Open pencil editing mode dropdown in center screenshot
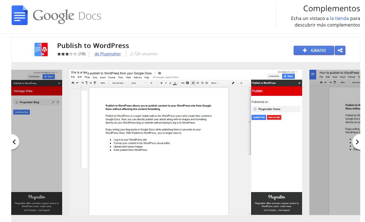365x222 pixels. pos(234,83)
